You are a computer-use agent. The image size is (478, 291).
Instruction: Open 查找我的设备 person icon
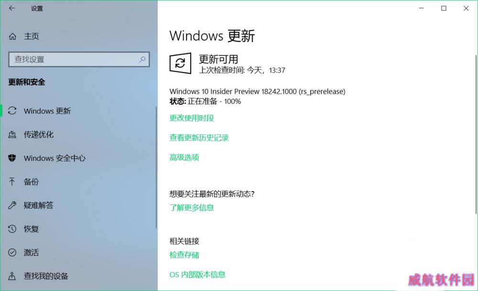(12, 276)
